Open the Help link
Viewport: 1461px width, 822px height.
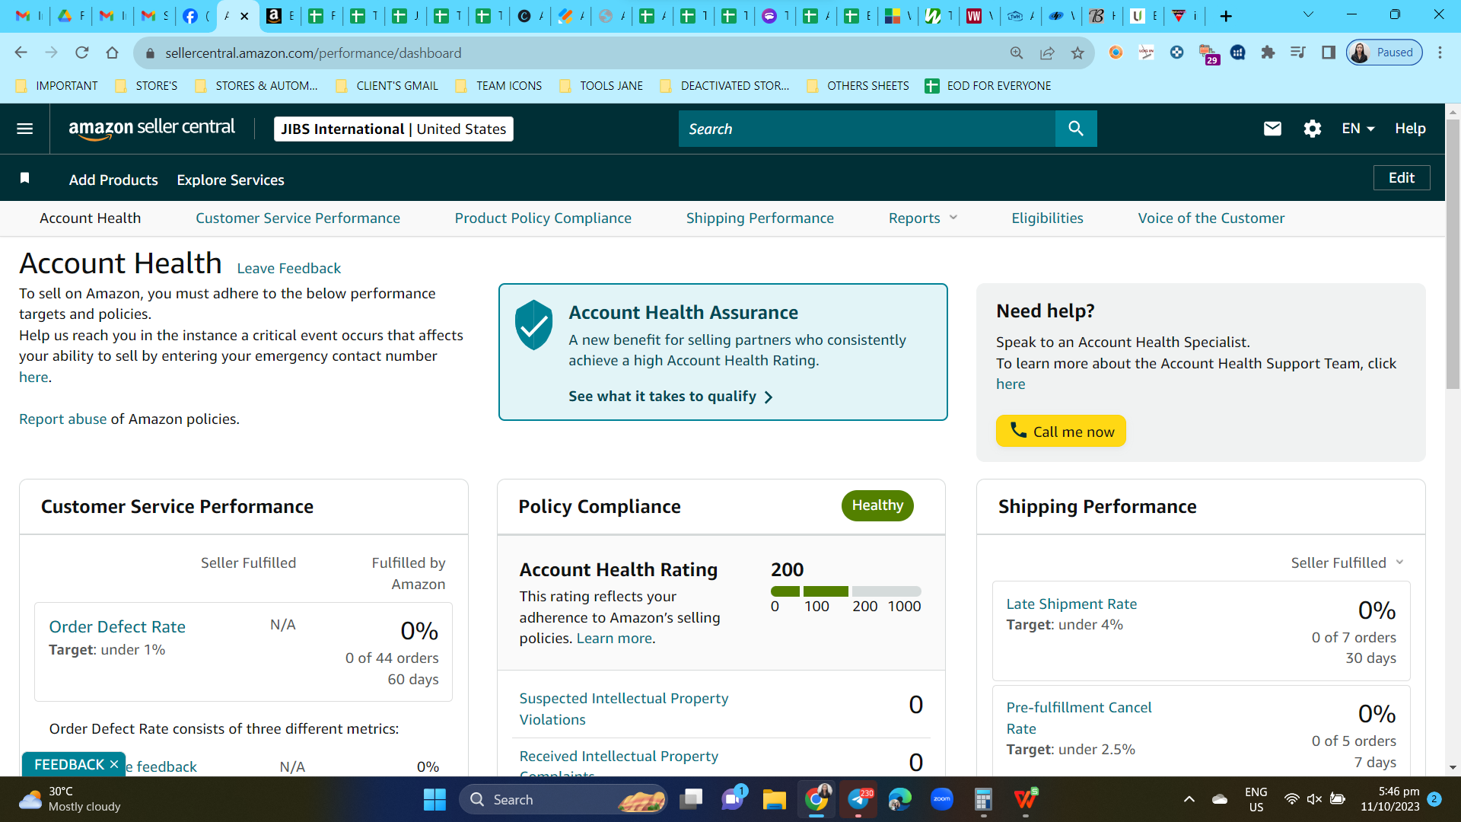[1410, 129]
